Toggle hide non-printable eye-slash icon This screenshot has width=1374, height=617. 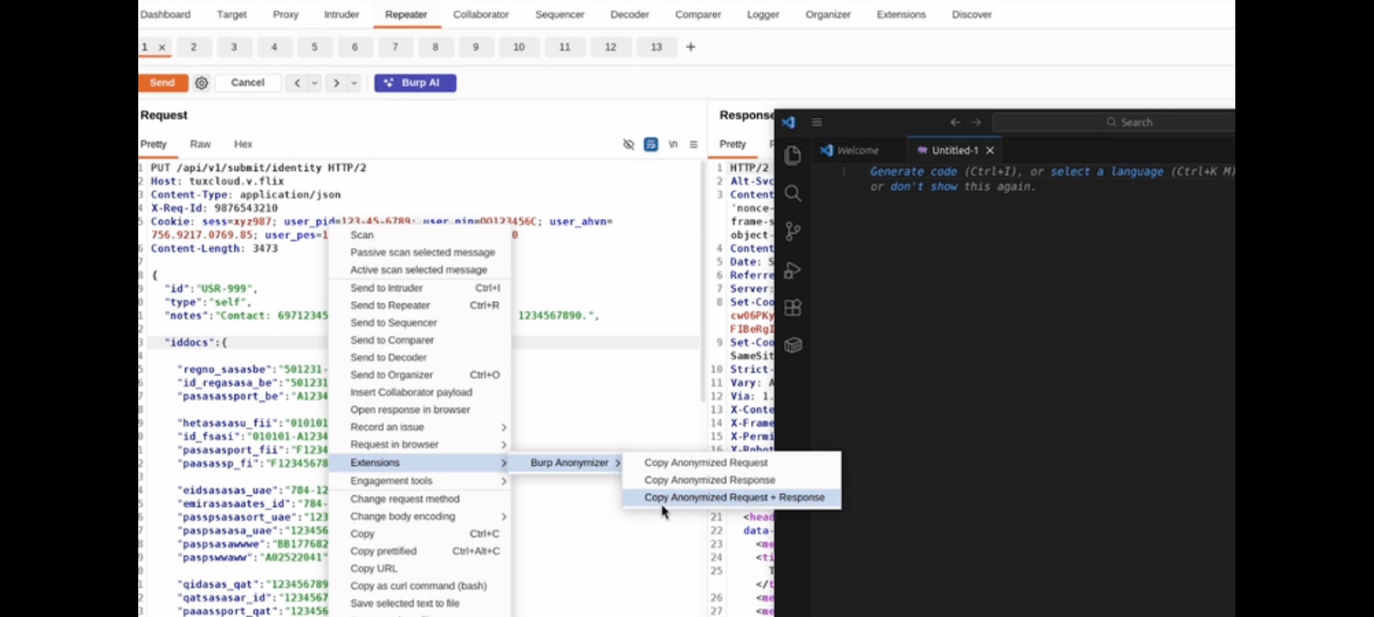click(x=628, y=145)
